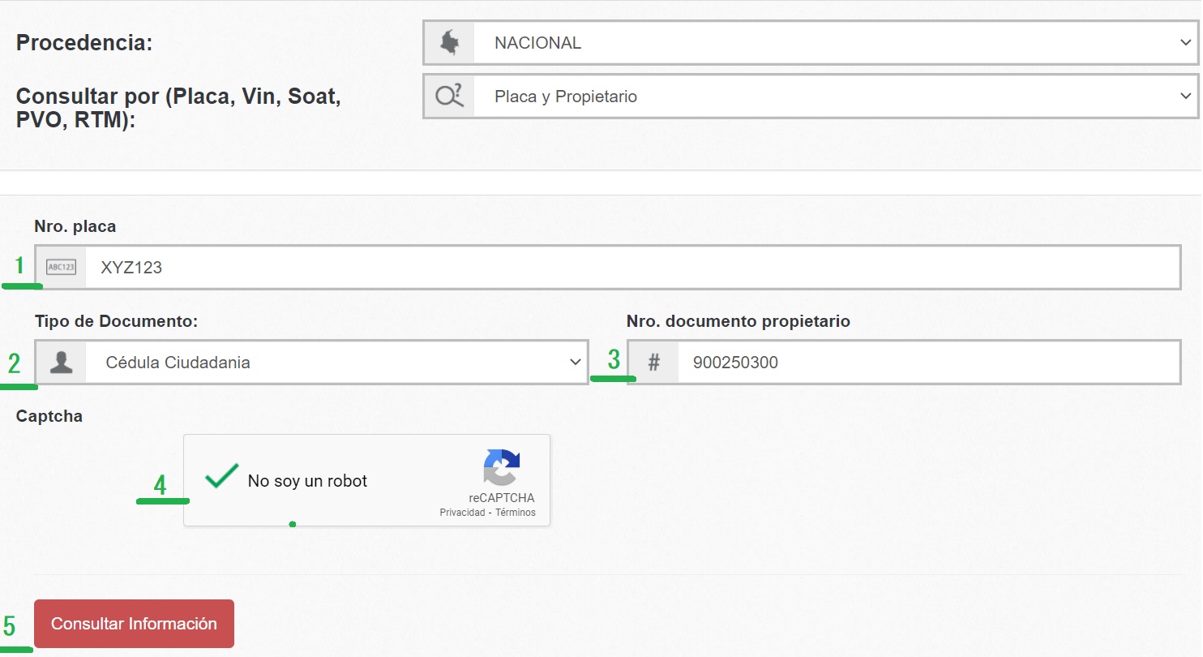Viewport: 1203px width, 657px height.
Task: Focus the Nro. placa field containing XYZ123
Action: click(x=632, y=268)
